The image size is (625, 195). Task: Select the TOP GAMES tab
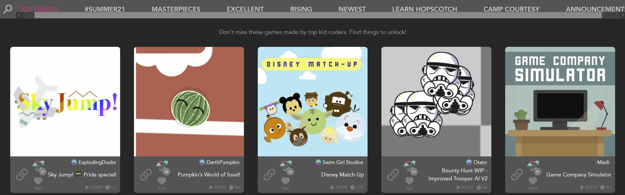point(39,9)
